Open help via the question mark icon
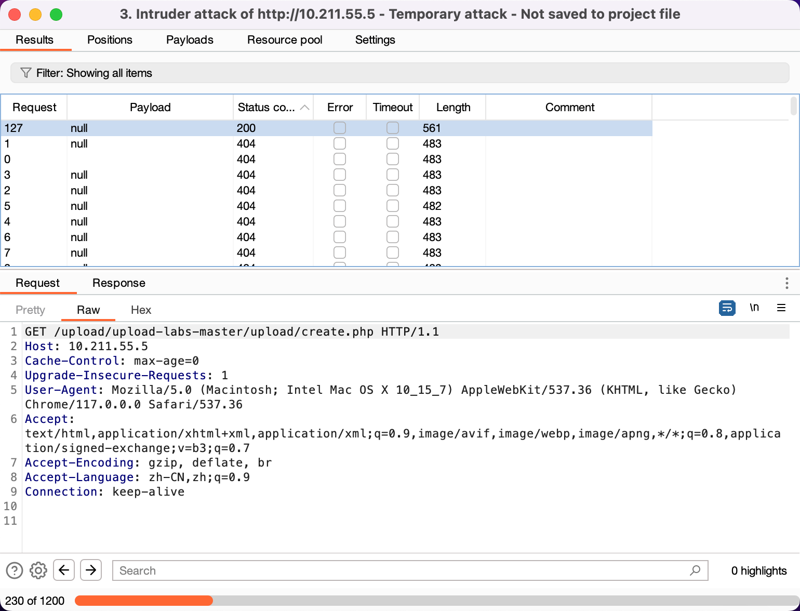 click(15, 570)
